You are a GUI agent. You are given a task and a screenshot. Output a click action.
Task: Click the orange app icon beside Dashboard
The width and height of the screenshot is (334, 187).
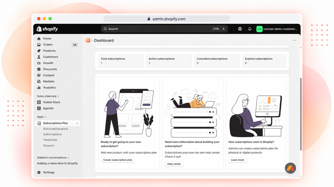88,40
